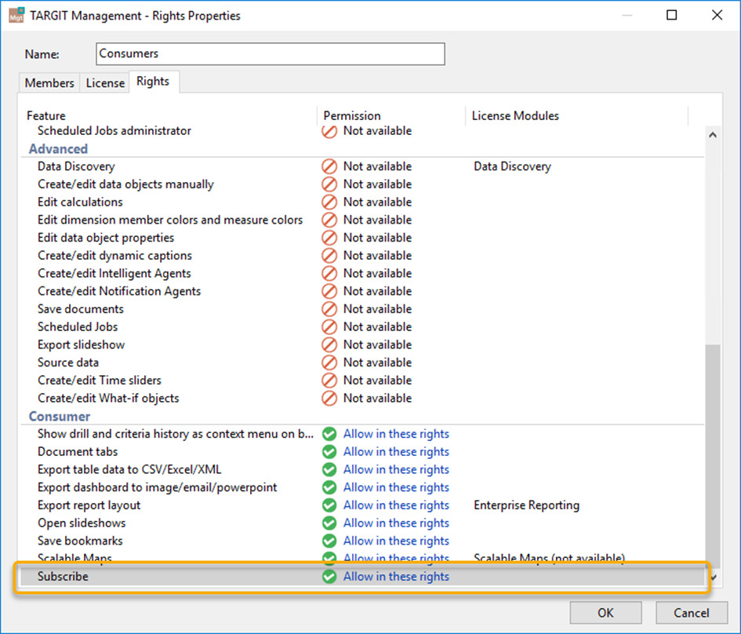
Task: Click green check icon for Document tabs
Action: click(329, 452)
